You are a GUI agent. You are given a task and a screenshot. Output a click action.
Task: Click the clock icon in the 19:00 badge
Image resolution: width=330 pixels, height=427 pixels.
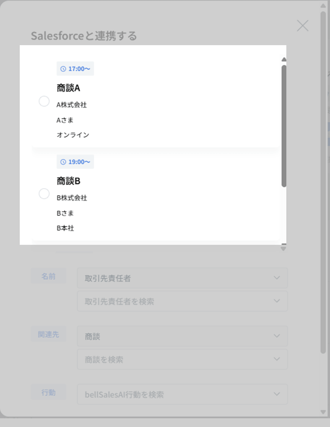pyautogui.click(x=63, y=162)
